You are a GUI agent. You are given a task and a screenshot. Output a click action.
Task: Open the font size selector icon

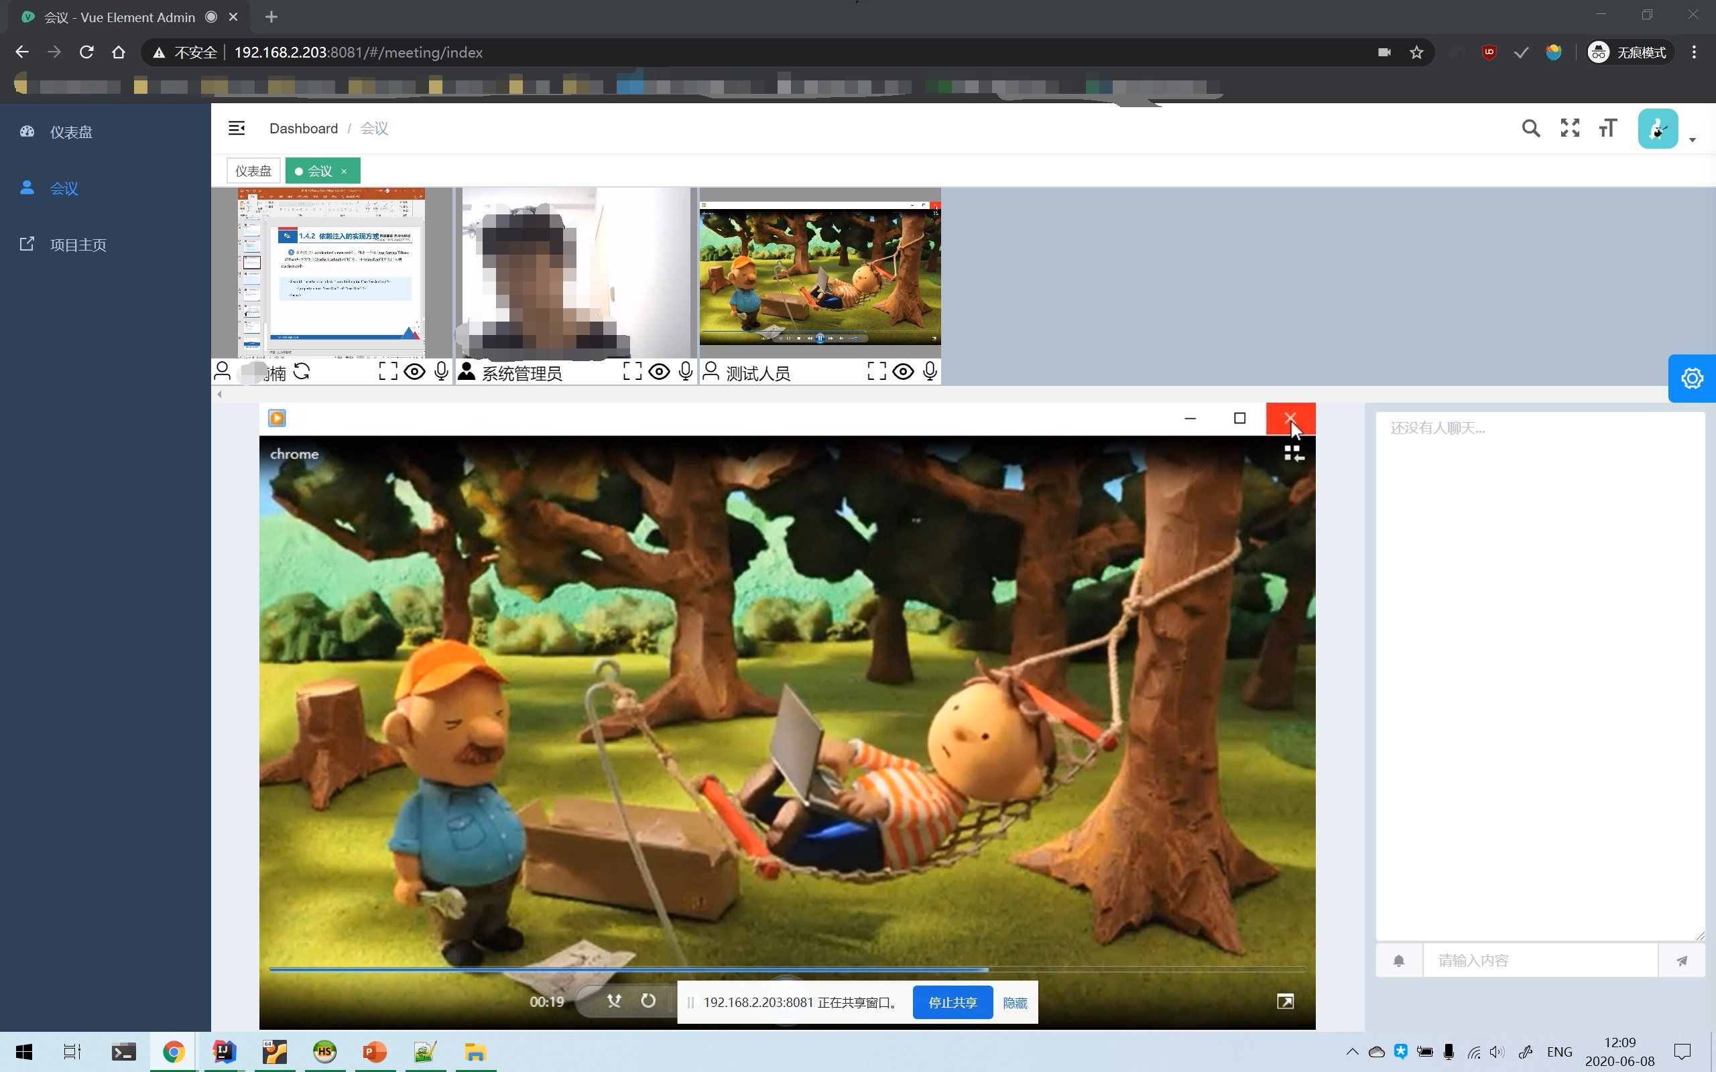click(x=1607, y=129)
